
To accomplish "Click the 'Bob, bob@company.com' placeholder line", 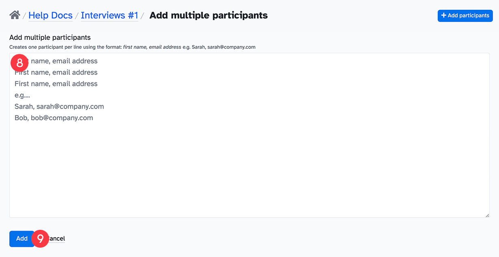I will click(54, 118).
